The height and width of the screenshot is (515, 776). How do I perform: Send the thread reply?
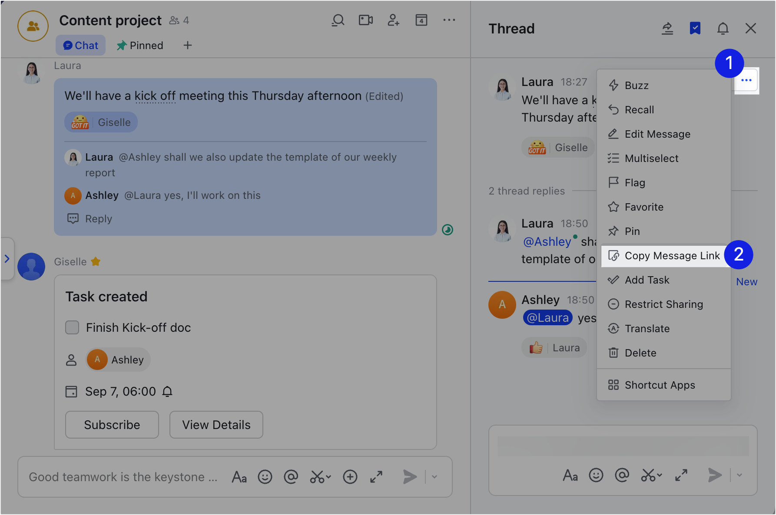pyautogui.click(x=715, y=475)
